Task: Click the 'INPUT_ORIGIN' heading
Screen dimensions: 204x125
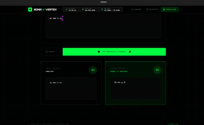Action: click(53, 68)
